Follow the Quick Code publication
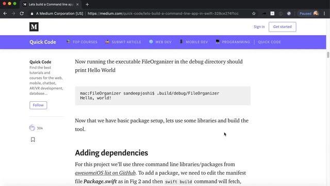Image resolution: width=330 pixels, height=186 pixels. click(38, 105)
